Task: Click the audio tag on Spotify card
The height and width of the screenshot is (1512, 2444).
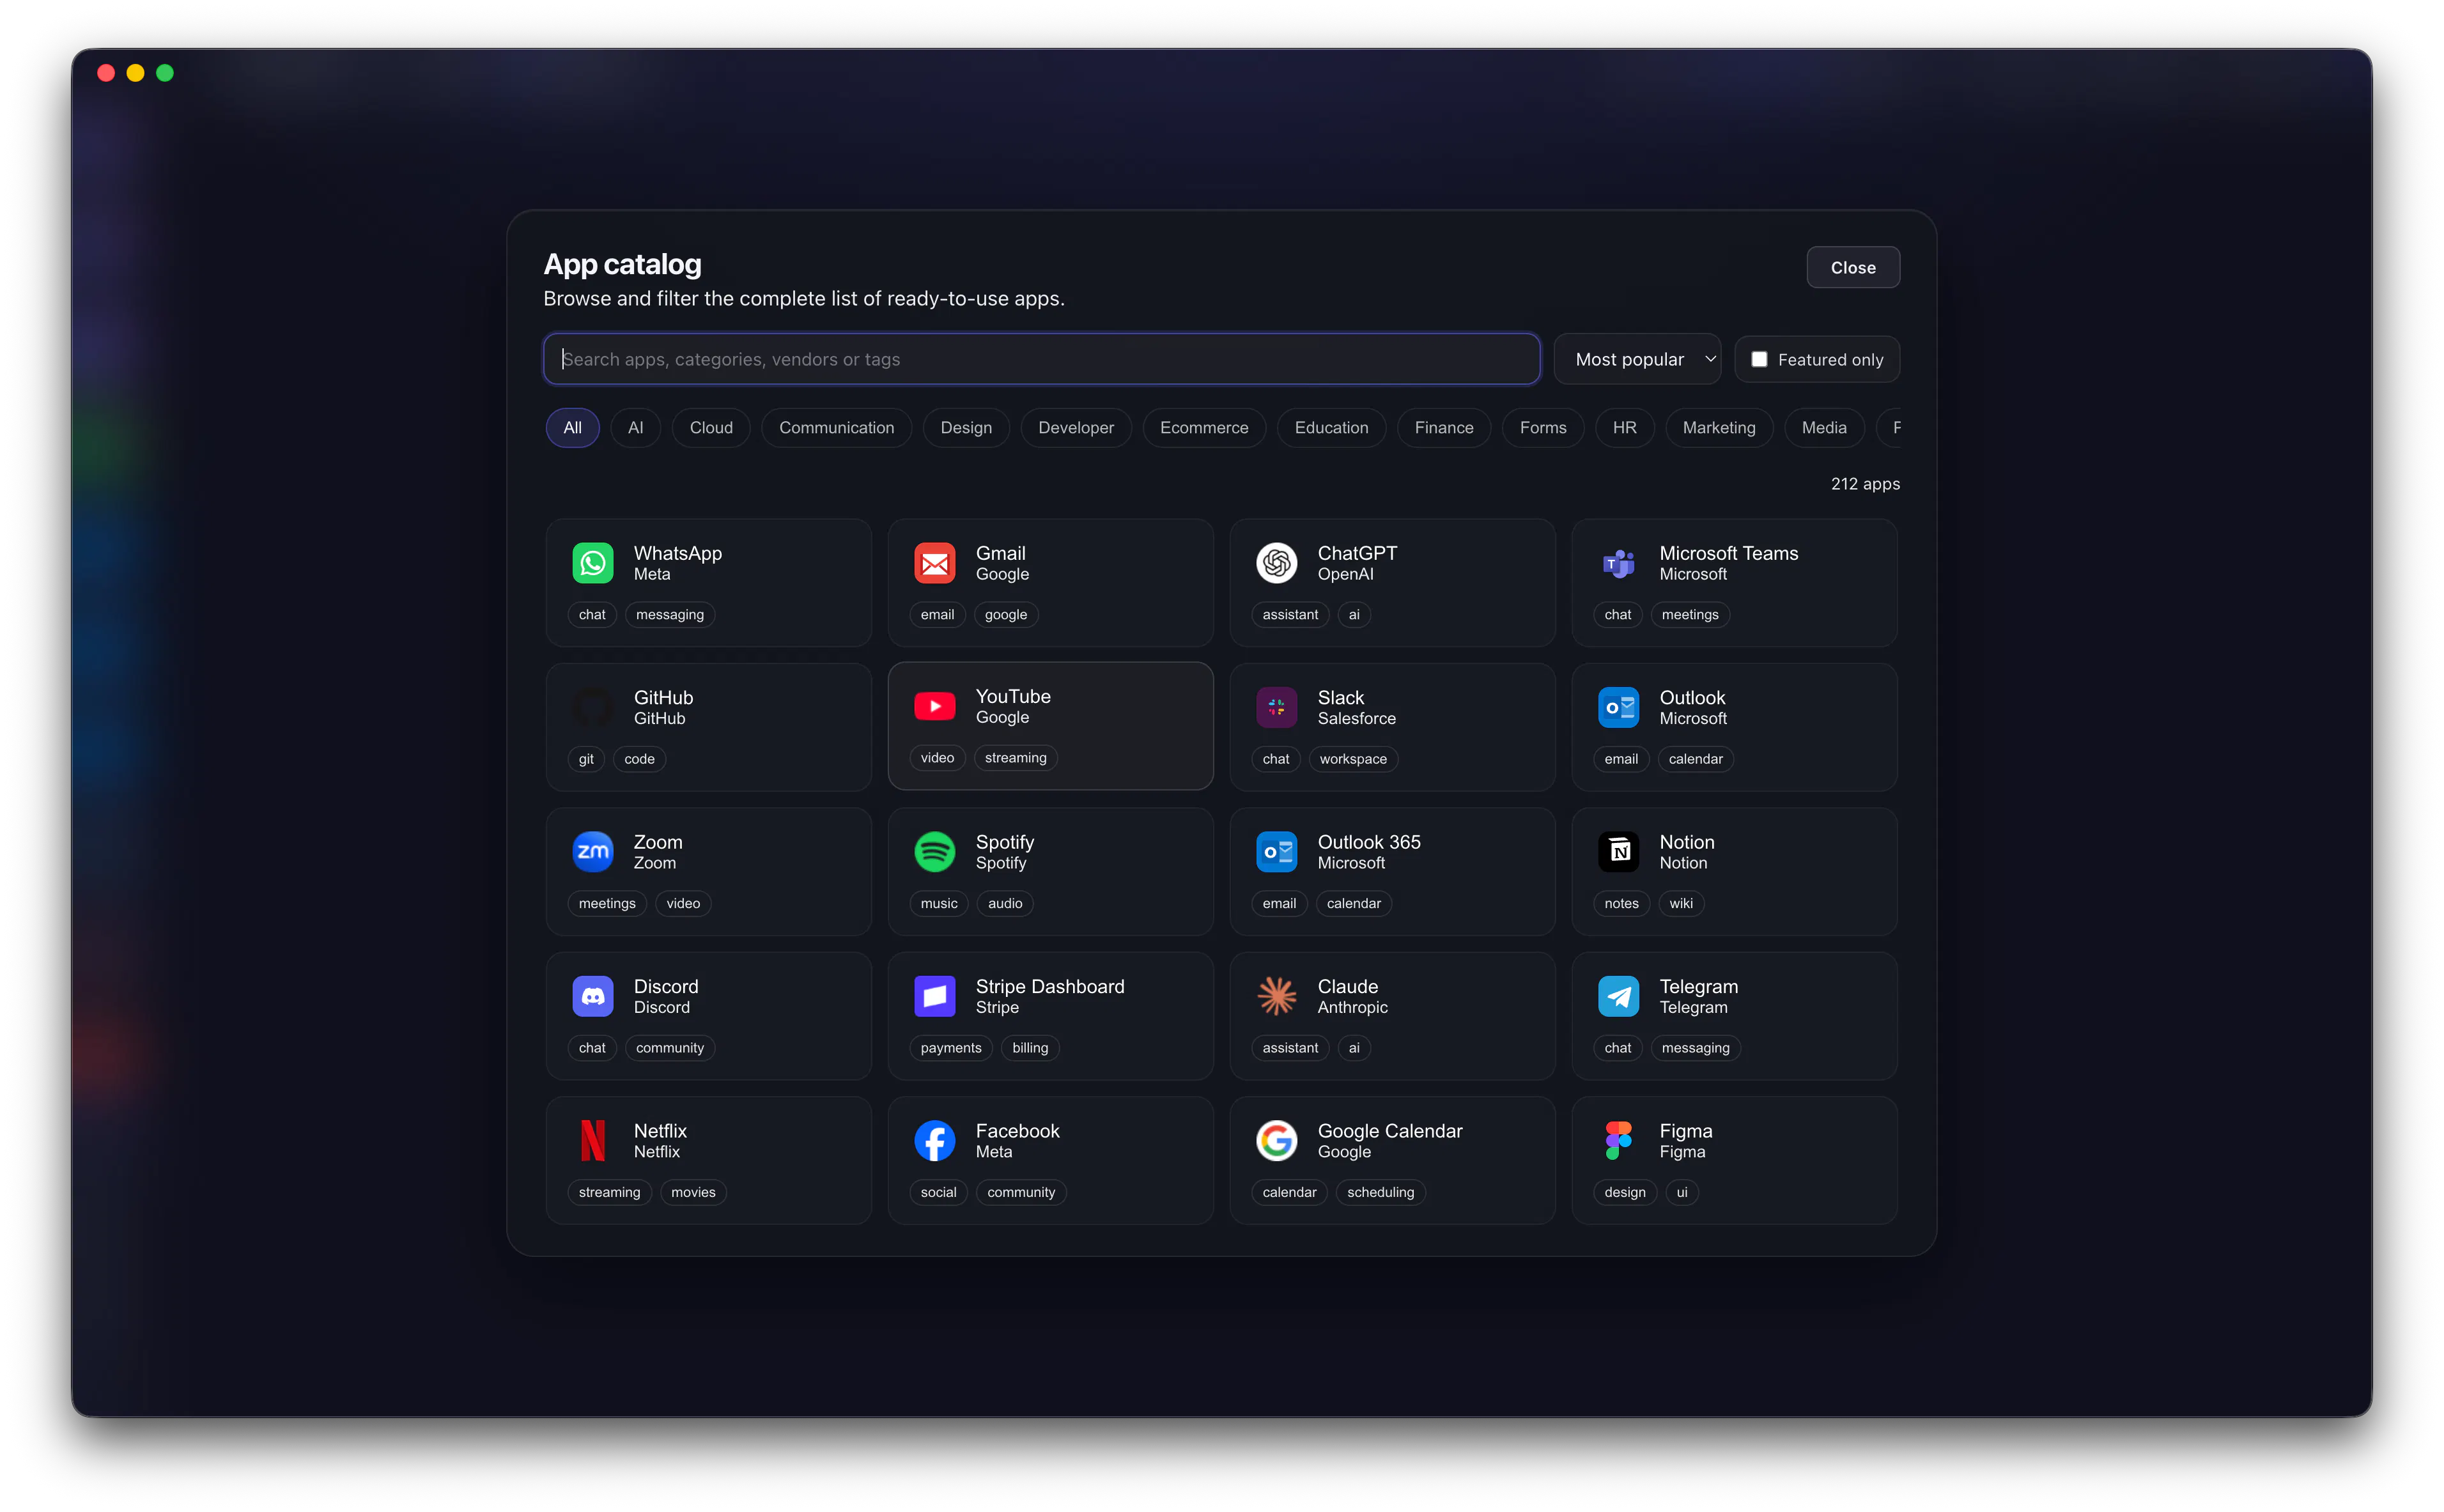Action: click(1004, 903)
